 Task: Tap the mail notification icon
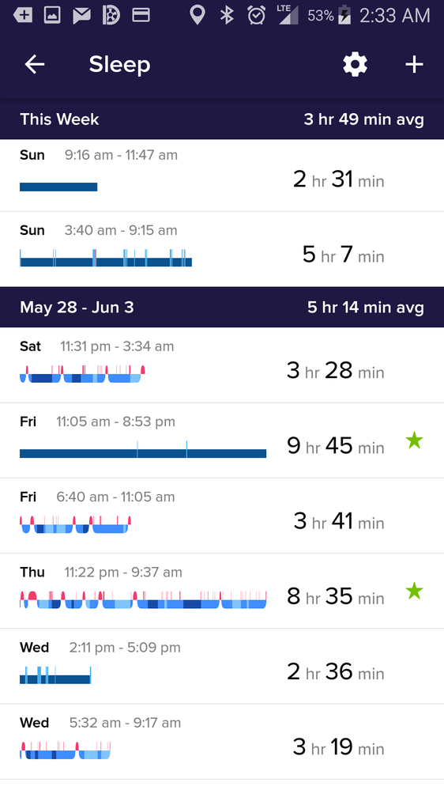point(81,16)
